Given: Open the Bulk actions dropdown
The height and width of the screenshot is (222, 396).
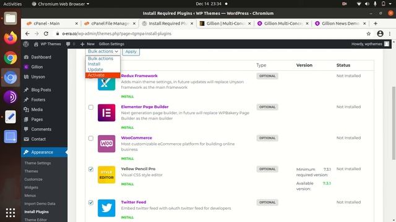Looking at the screenshot, I should 103,51.
